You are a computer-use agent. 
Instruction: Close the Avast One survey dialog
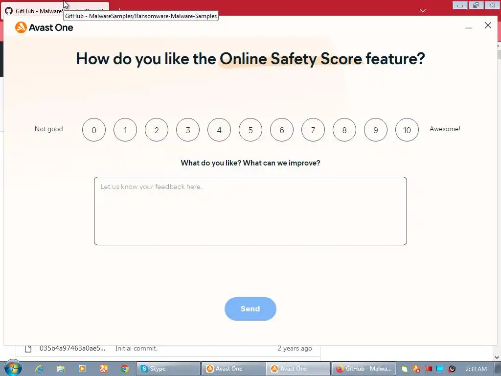pos(488,25)
